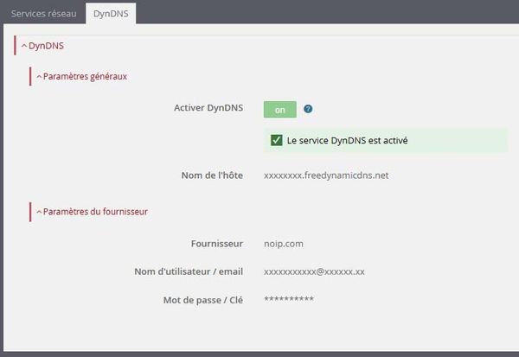Click the green checkmark status icon

point(277,140)
